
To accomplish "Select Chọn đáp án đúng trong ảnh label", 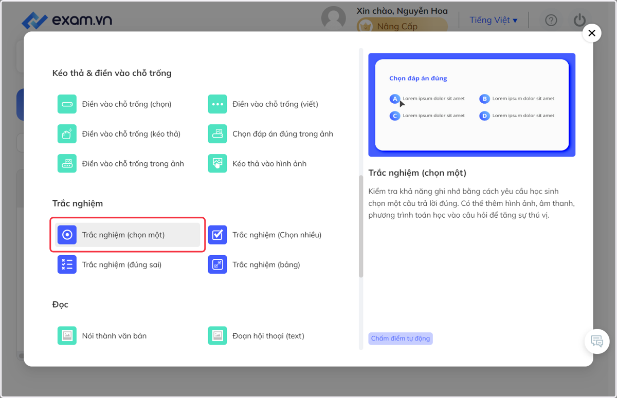I will 283,134.
